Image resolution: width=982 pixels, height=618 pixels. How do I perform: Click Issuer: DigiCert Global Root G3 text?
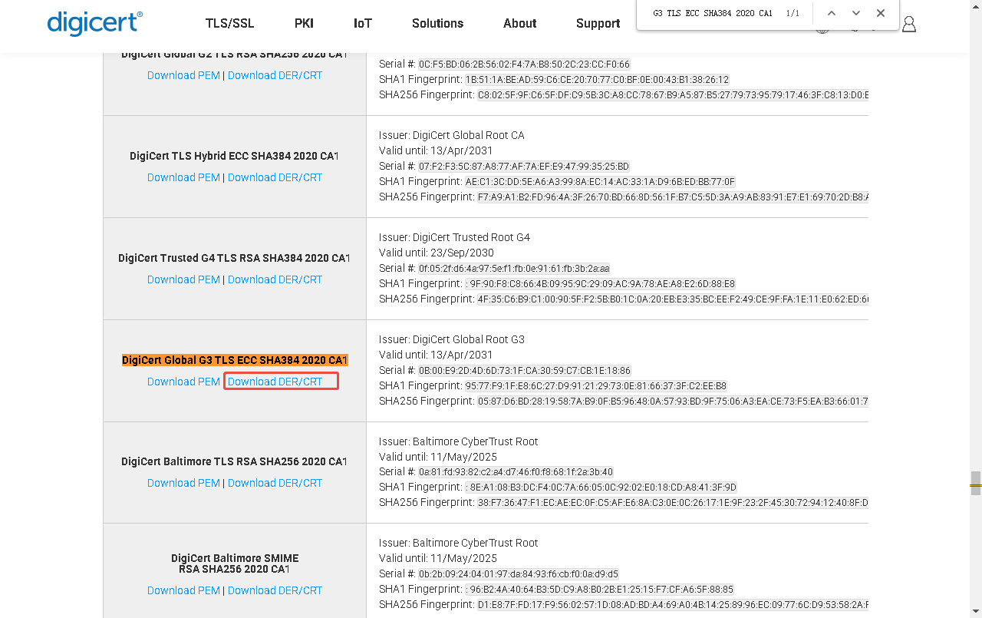[x=452, y=339]
